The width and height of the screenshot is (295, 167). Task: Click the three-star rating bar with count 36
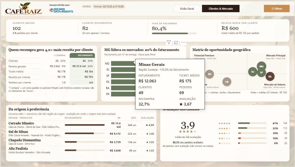click(252, 133)
